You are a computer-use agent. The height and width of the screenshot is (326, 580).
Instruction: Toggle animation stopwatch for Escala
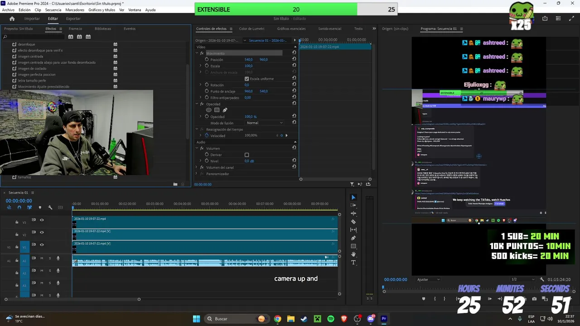pyautogui.click(x=207, y=66)
